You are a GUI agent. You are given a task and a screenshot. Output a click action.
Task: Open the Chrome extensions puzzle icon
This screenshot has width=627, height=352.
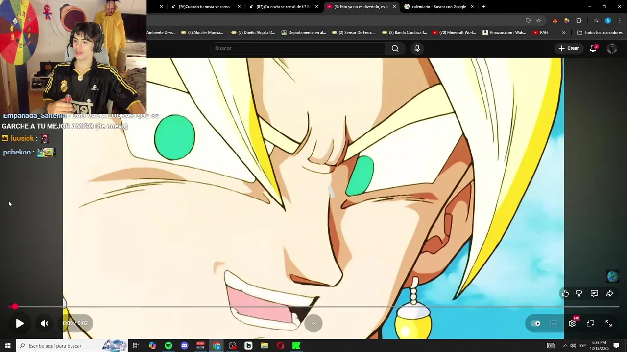point(579,21)
